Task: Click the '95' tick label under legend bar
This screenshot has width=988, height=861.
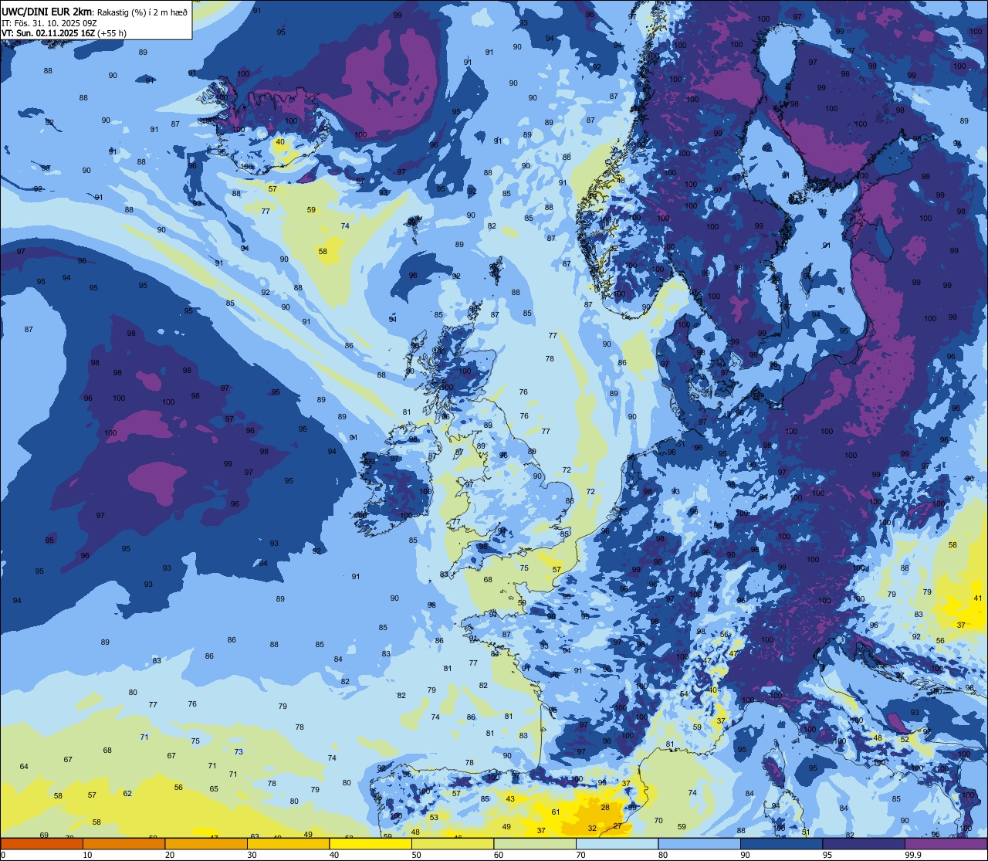Action: 827,855
